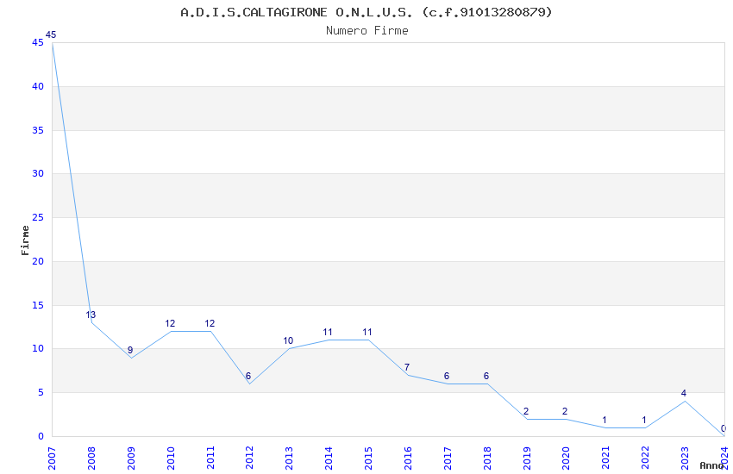Image resolution: width=733 pixels, height=474 pixels.
Task: Select year 2023 on the x-axis
Action: [685, 458]
